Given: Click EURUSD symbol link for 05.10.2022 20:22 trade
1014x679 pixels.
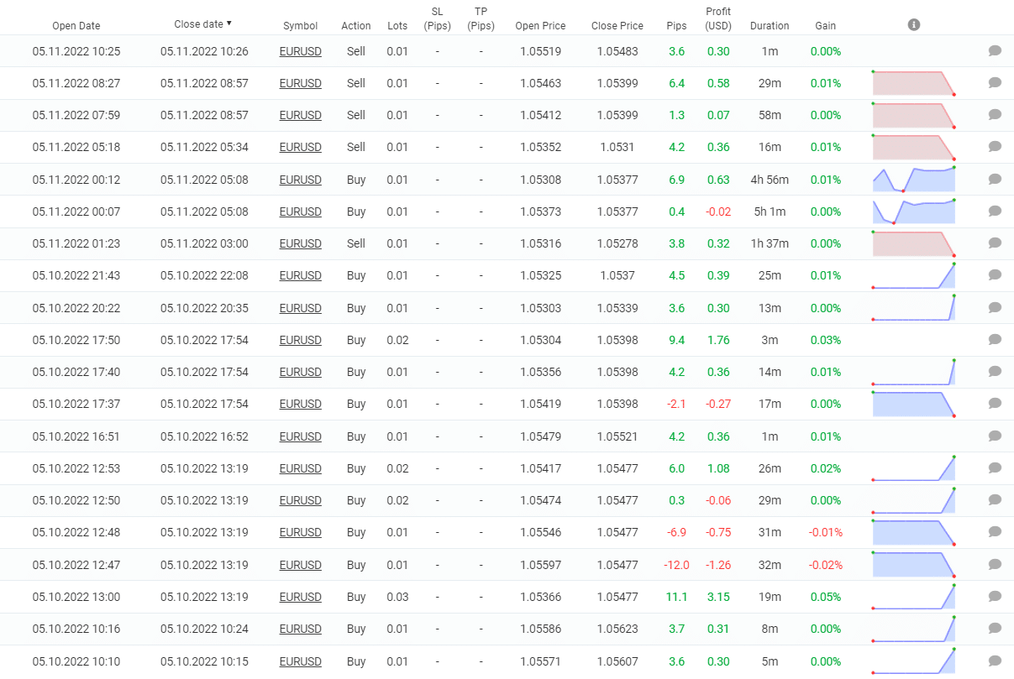Looking at the screenshot, I should point(300,308).
